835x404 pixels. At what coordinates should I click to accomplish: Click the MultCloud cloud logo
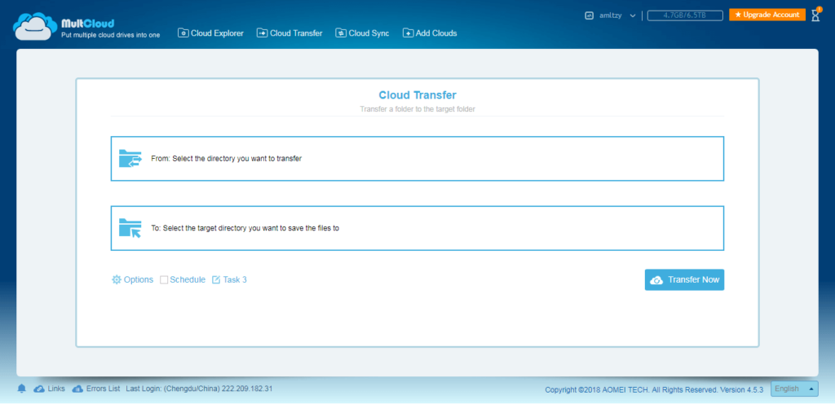click(35, 26)
